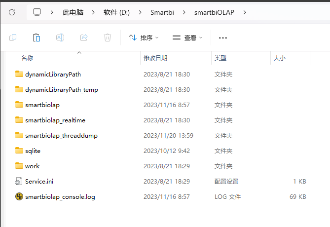Open the three-dot more options menu
The width and height of the screenshot is (330, 227).
point(223,38)
